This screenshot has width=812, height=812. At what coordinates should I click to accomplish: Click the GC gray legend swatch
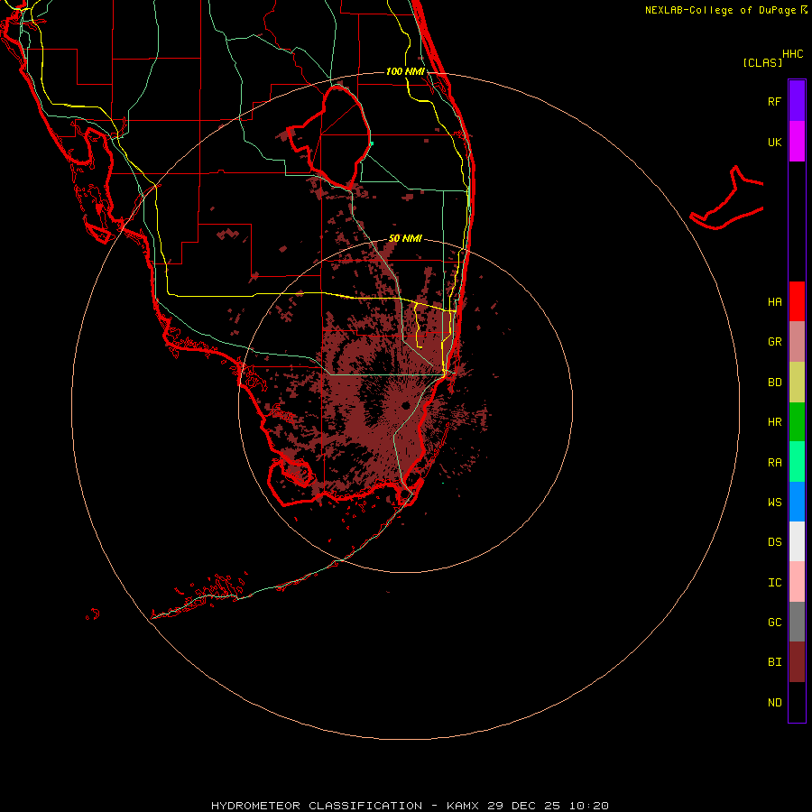coord(797,622)
